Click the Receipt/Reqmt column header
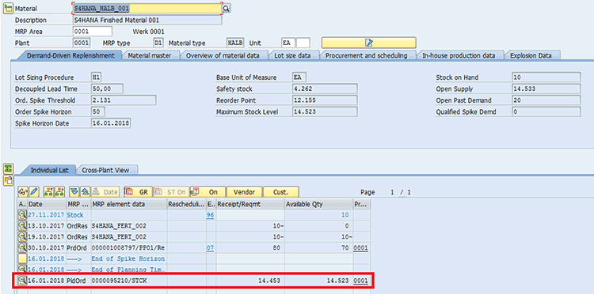This screenshot has height=294, width=594. point(250,204)
